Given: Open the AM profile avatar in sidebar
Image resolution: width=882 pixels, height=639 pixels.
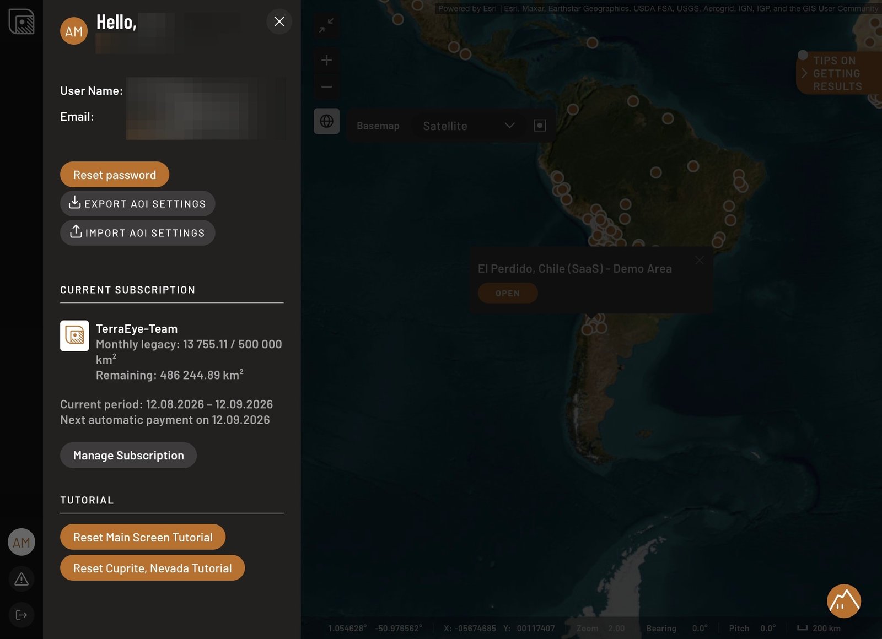Looking at the screenshot, I should click(21, 543).
